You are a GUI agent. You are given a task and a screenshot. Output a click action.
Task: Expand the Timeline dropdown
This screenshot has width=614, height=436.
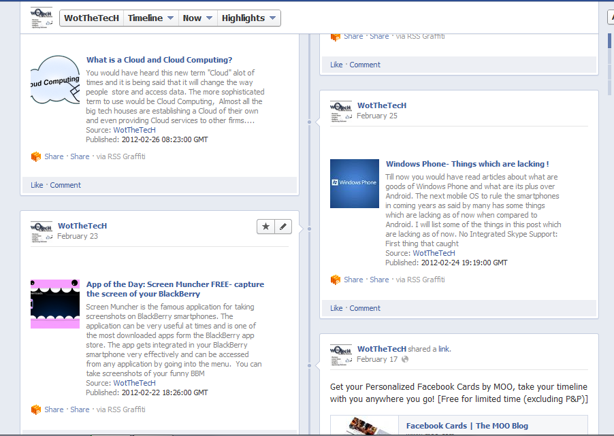tap(150, 18)
